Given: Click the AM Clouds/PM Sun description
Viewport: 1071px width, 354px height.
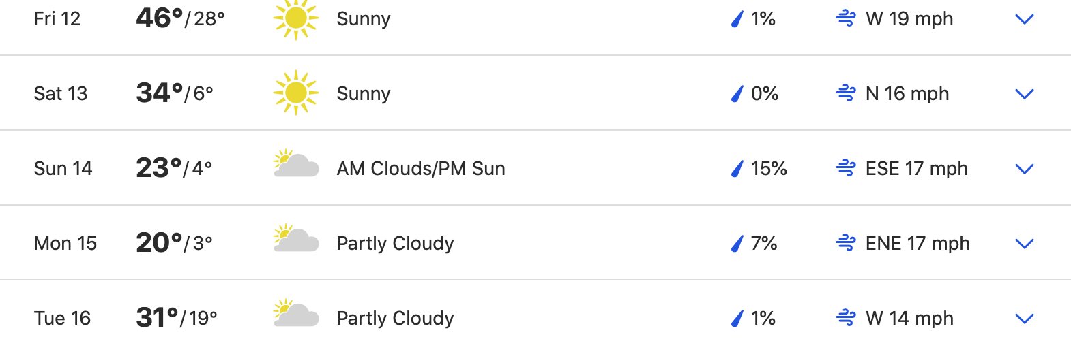Looking at the screenshot, I should coord(421,168).
